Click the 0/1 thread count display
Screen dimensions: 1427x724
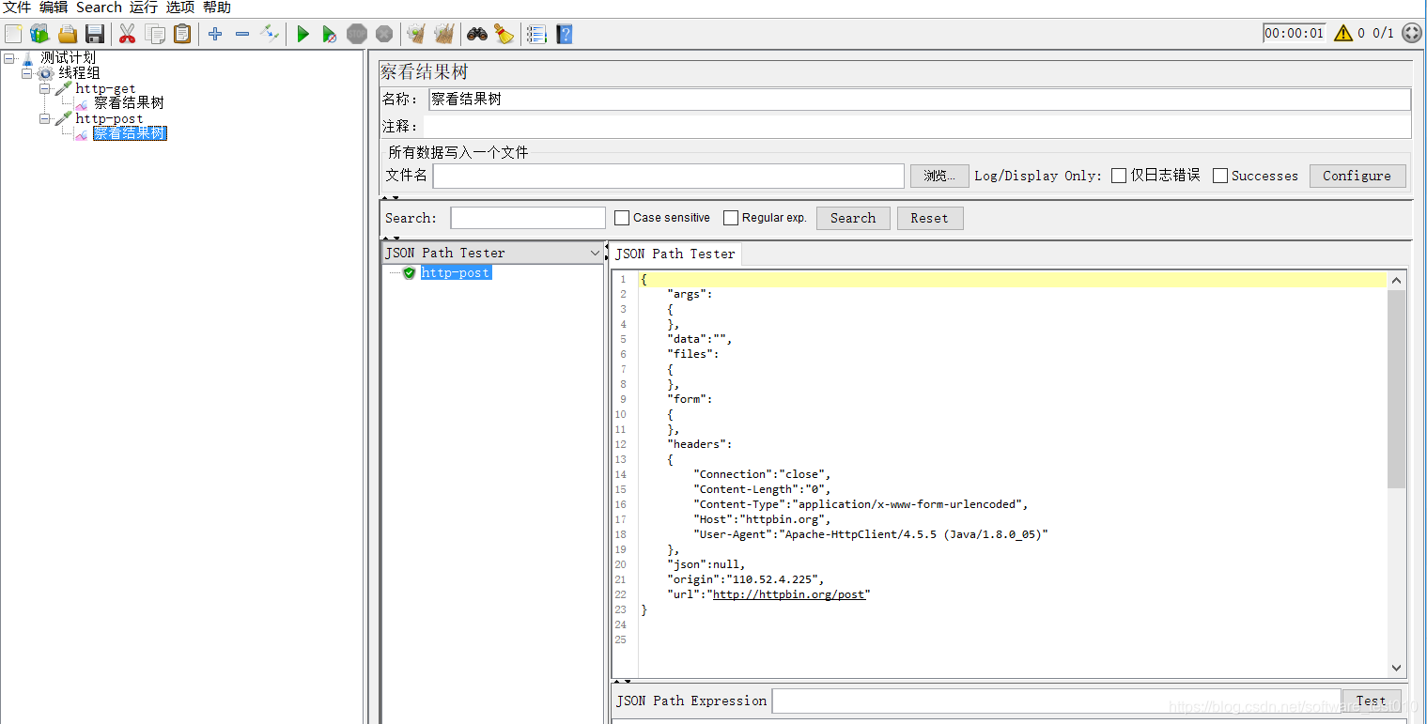(x=1384, y=33)
